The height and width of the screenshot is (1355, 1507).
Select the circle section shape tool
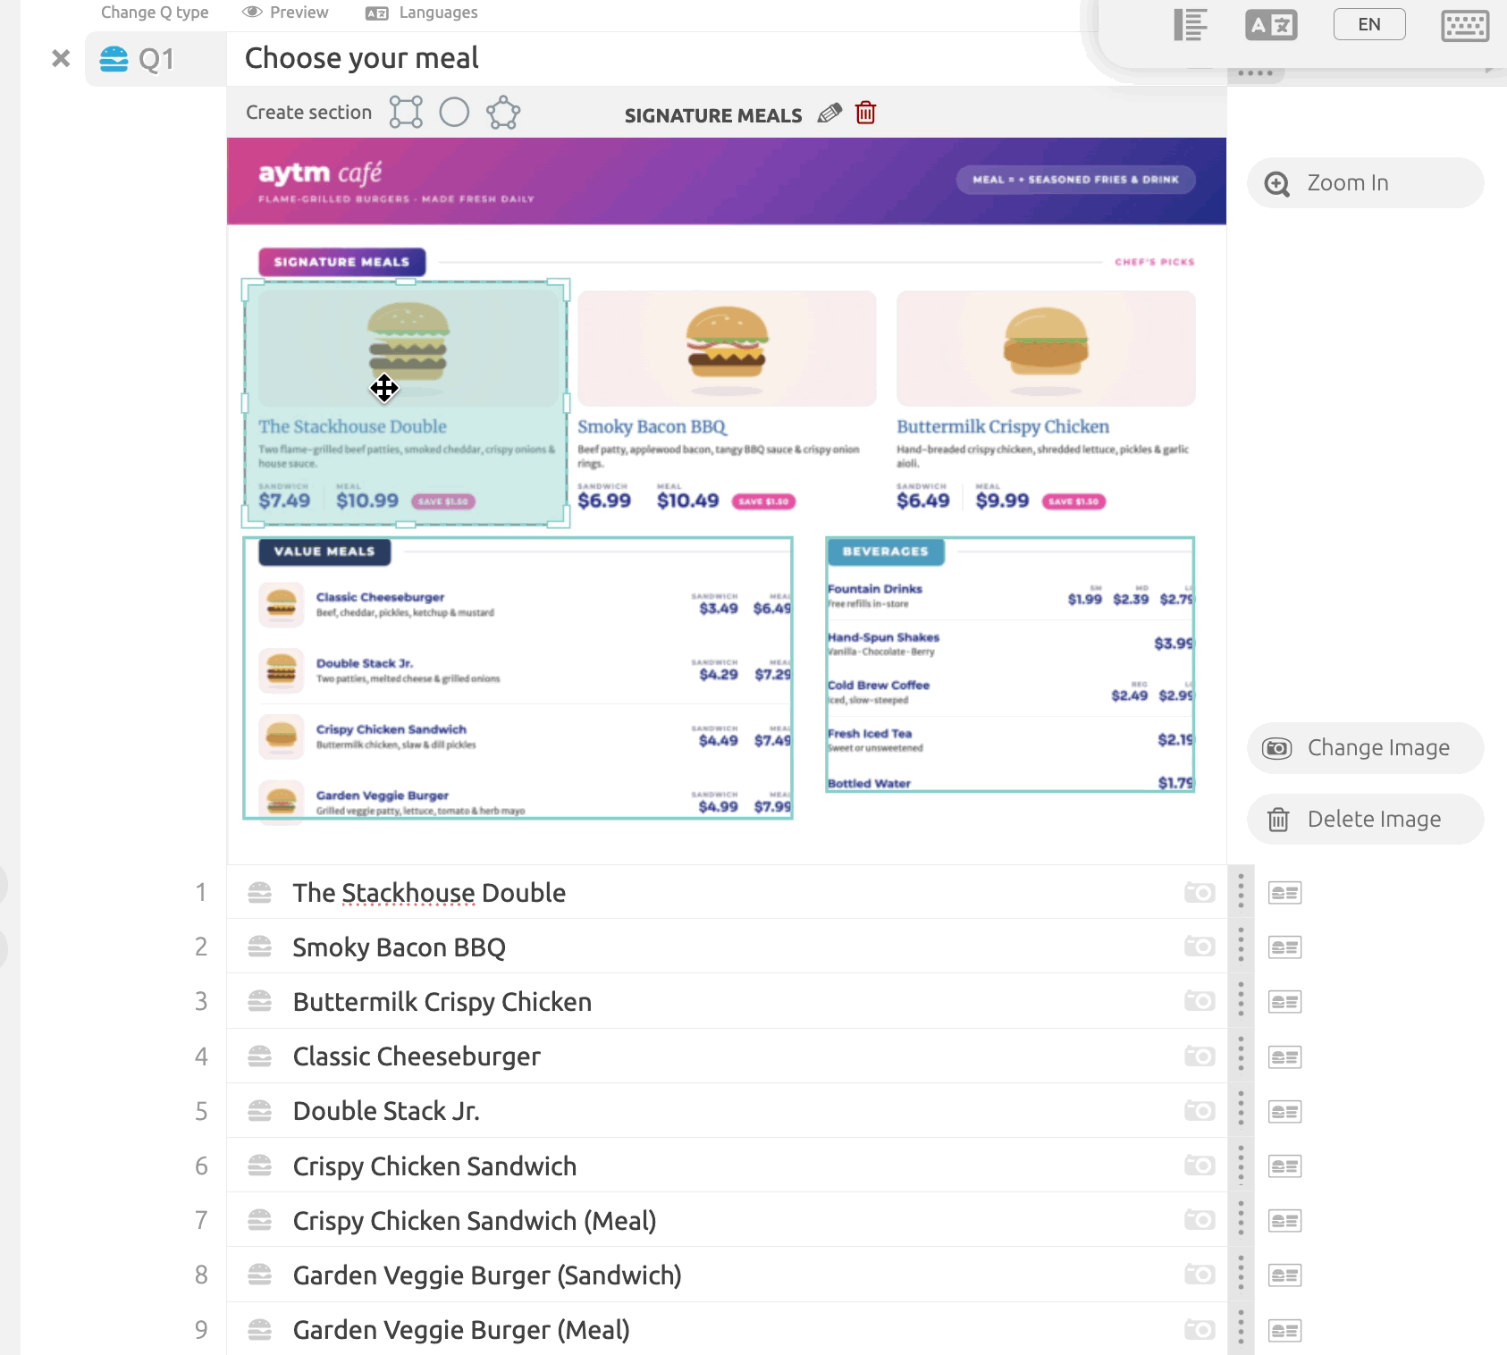click(x=454, y=113)
